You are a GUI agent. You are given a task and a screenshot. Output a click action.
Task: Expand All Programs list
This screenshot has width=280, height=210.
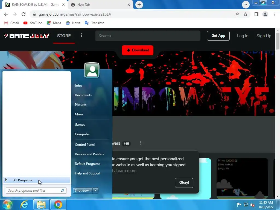(37, 180)
